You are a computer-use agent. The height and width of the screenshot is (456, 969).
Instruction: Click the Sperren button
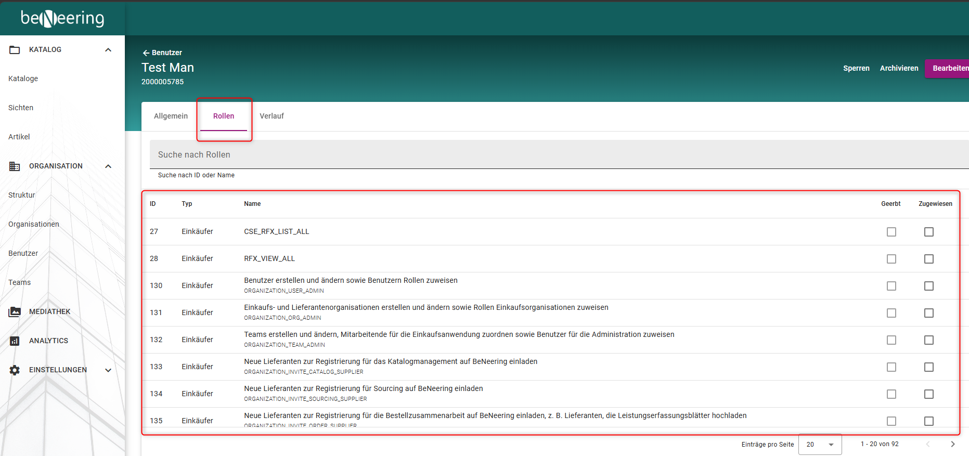point(856,68)
